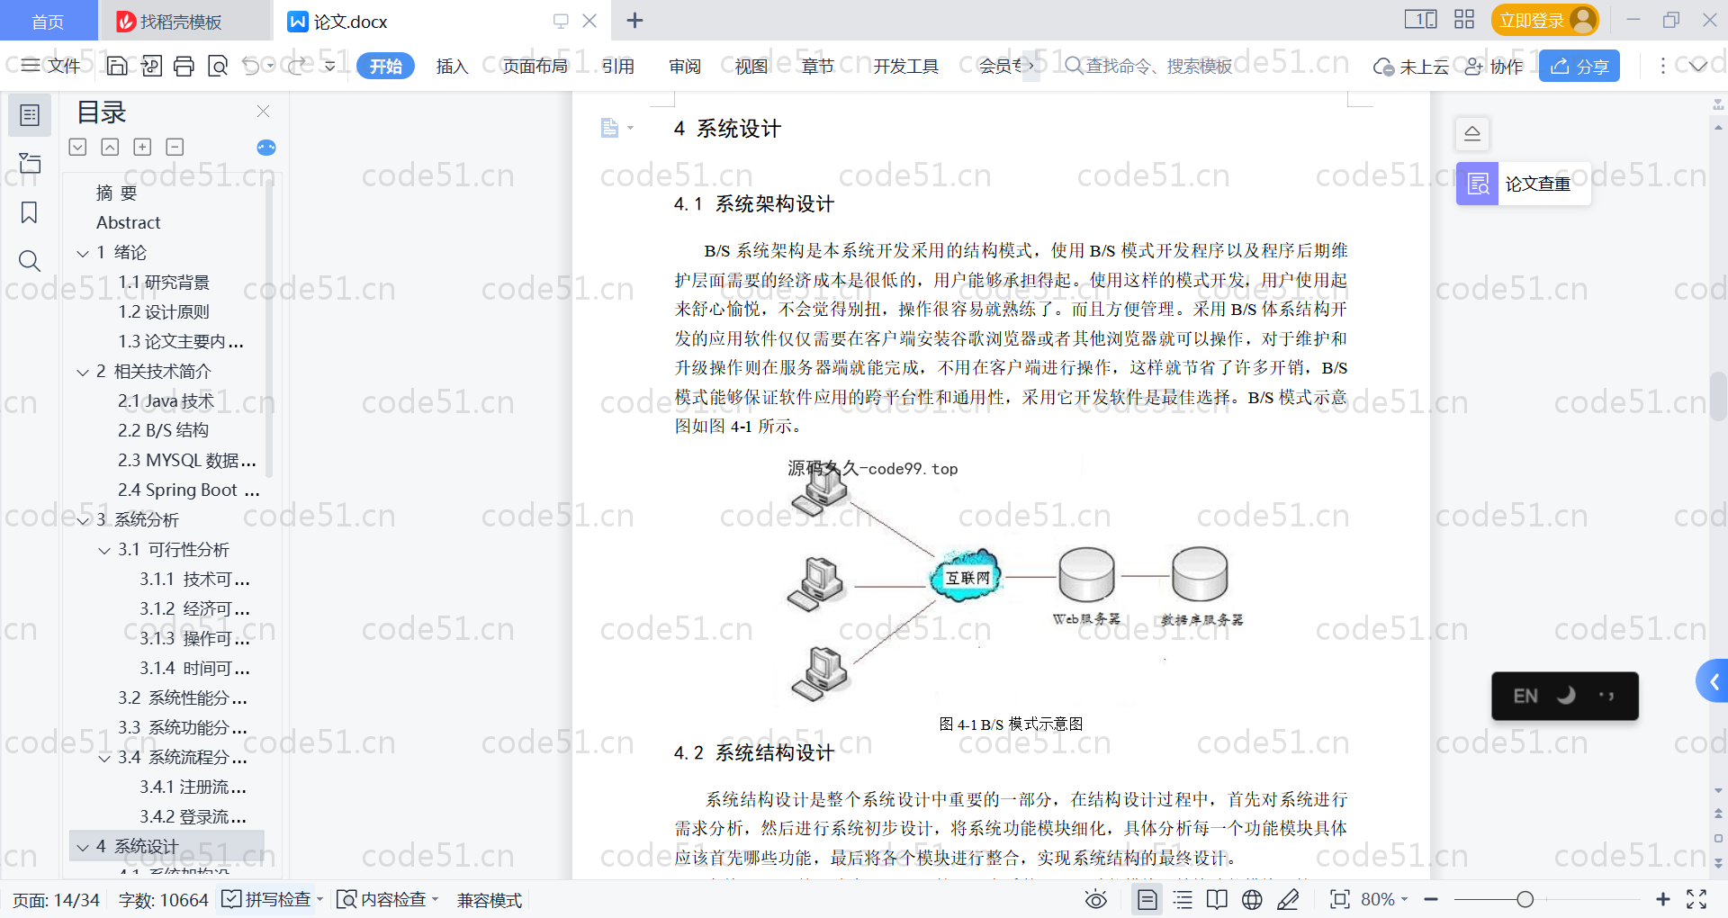Go to 2.2 B/S 结构 in outline
The width and height of the screenshot is (1728, 918).
point(163,430)
